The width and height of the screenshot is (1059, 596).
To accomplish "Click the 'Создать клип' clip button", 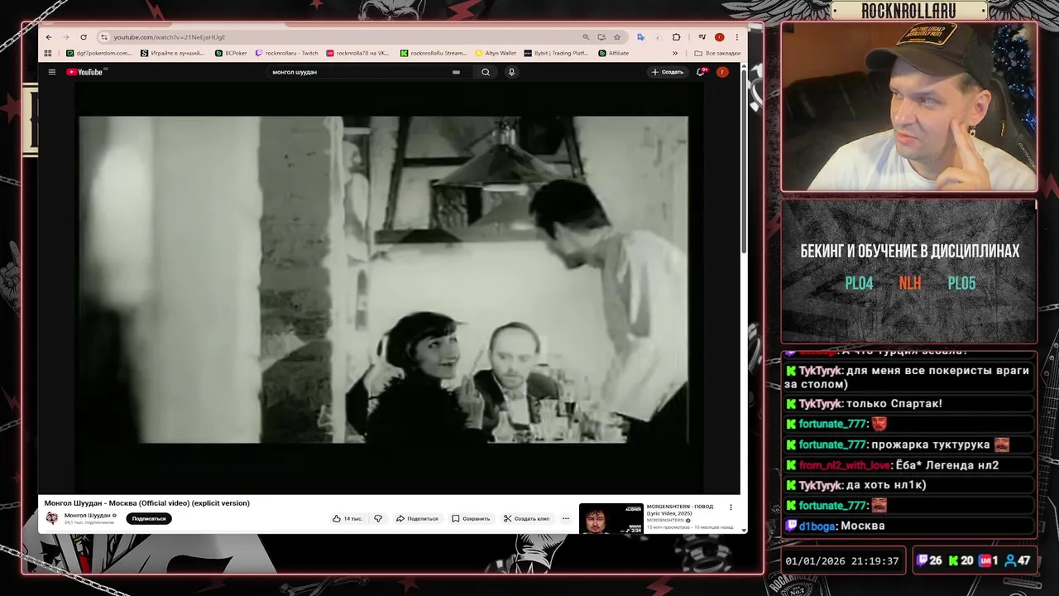I will click(x=527, y=518).
